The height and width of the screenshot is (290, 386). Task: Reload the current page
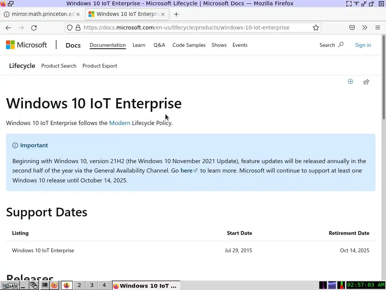(x=34, y=28)
